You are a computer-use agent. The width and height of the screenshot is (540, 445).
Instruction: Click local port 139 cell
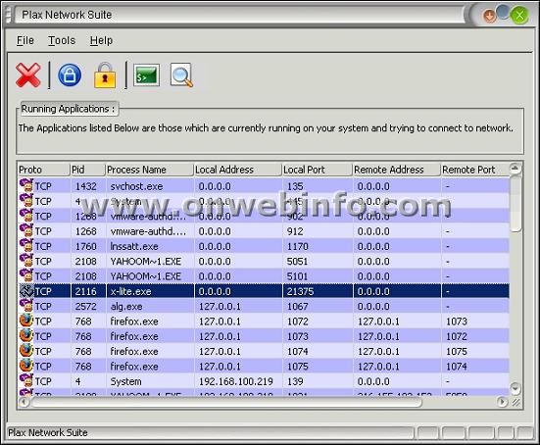[295, 381]
